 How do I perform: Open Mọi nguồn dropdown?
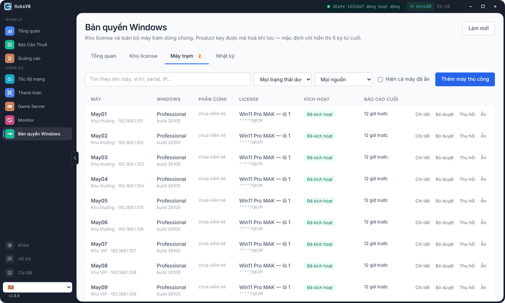point(343,79)
